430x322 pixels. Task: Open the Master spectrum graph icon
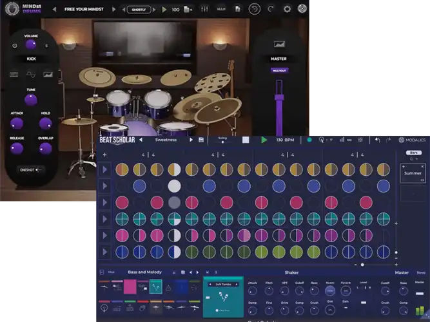tap(279, 44)
